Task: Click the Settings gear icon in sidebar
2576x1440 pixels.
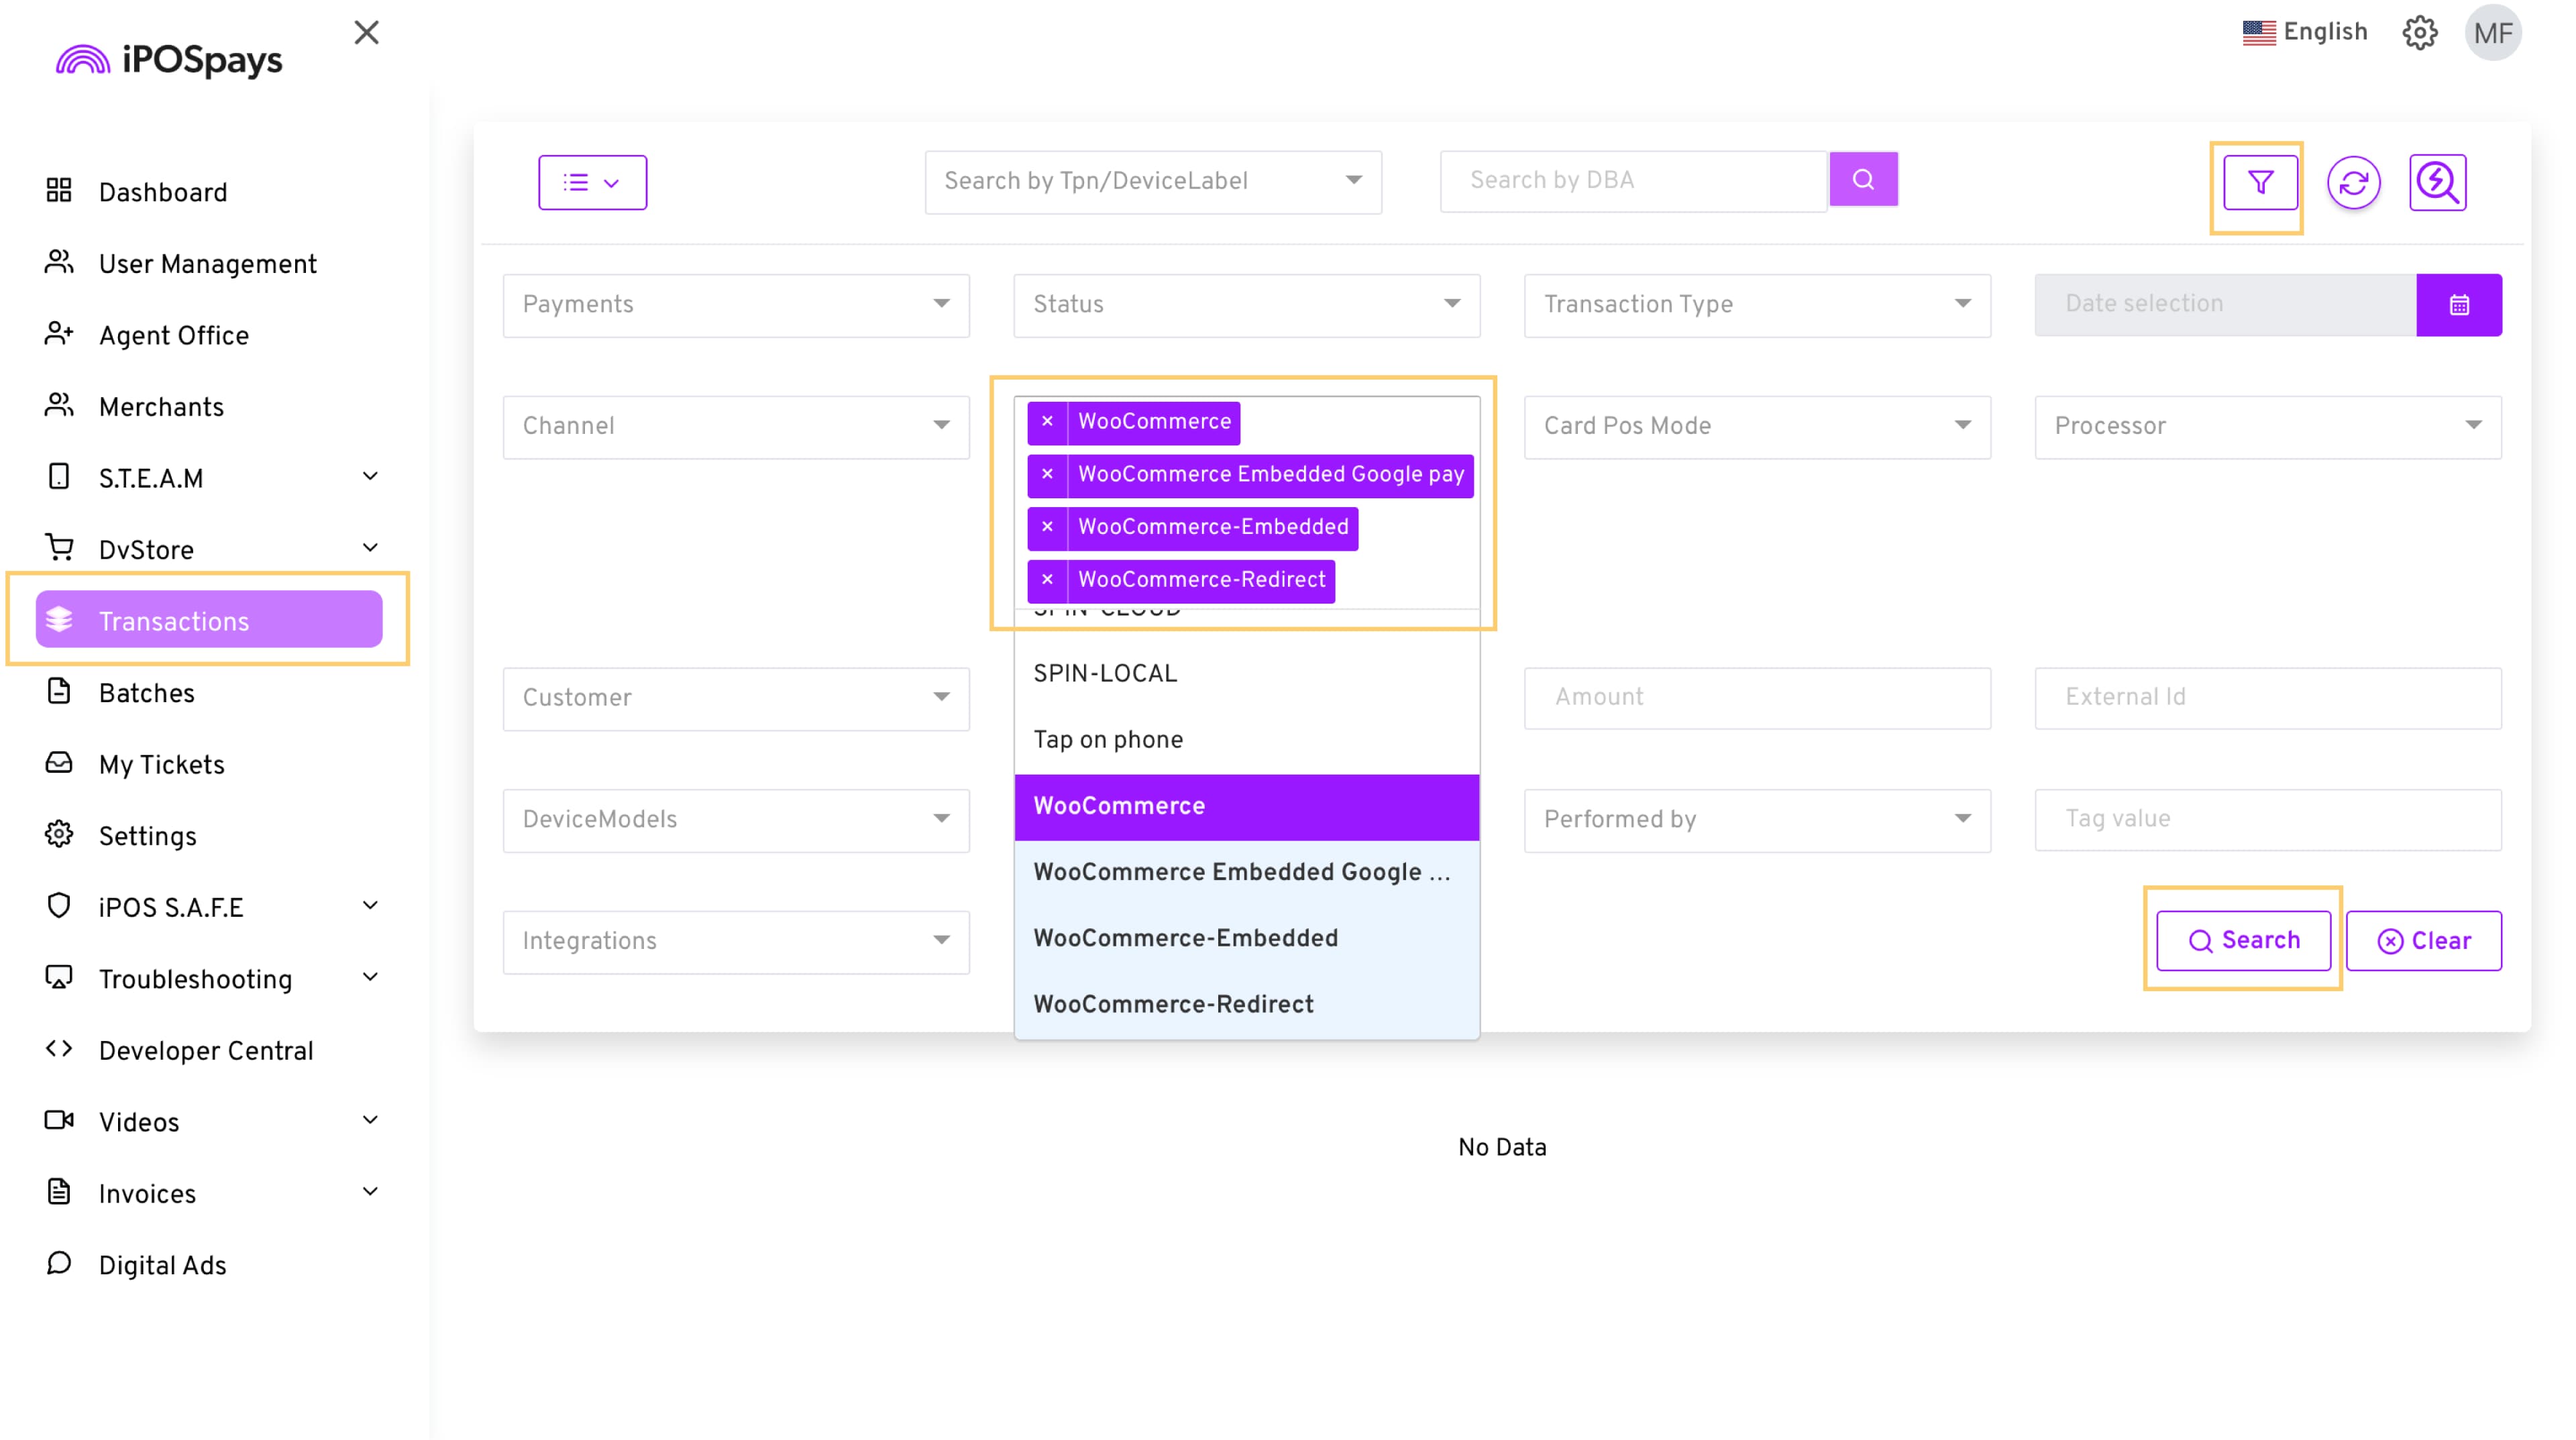Action: (x=59, y=834)
